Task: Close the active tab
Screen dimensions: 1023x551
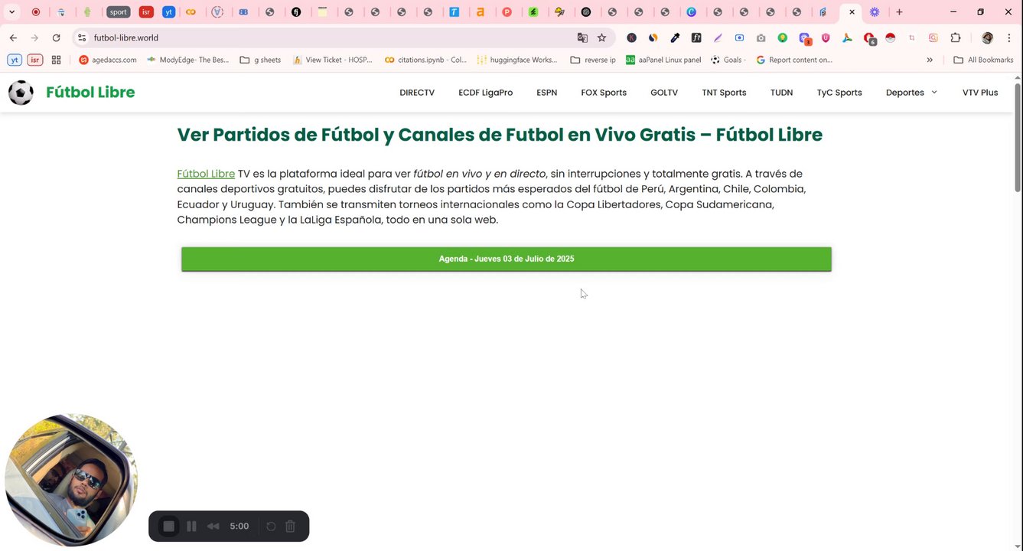Action: click(x=852, y=12)
